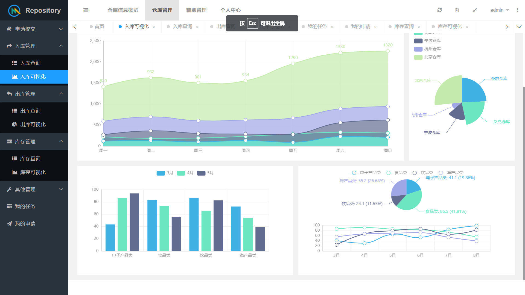Switch to 仓库信息概览 top menu
Screen dimensions: 525x295
(123, 10)
